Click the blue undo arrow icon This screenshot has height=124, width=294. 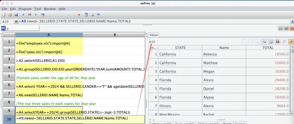(98, 15)
